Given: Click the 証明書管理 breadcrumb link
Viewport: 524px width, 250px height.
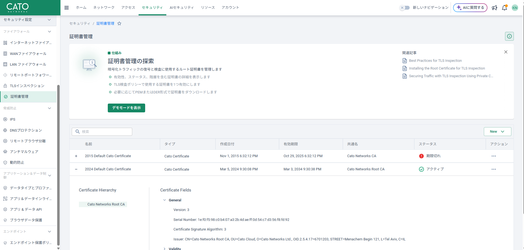Looking at the screenshot, I should click(105, 24).
